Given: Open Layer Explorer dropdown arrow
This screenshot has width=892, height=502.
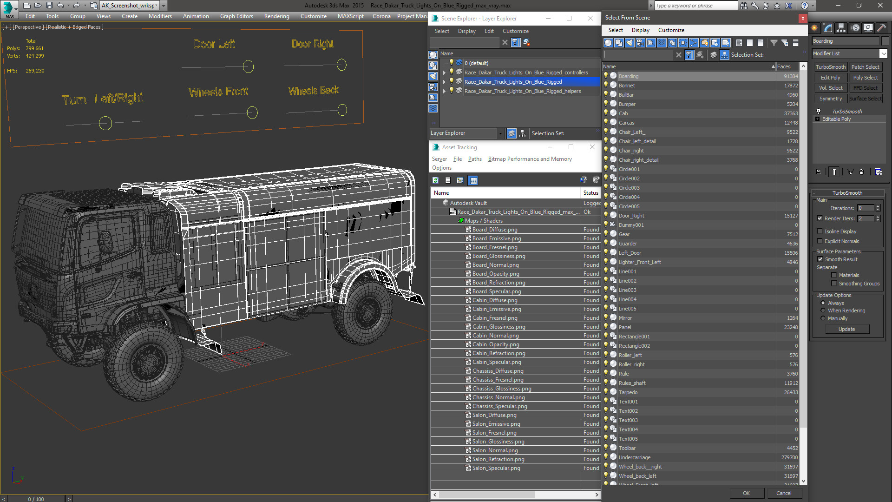Looking at the screenshot, I should (500, 133).
